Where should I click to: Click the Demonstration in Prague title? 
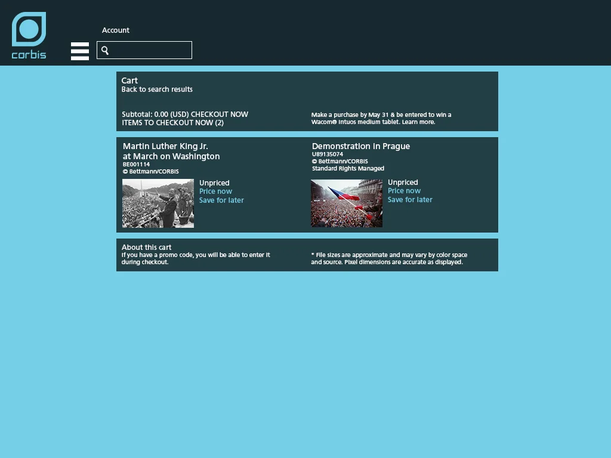coord(361,146)
